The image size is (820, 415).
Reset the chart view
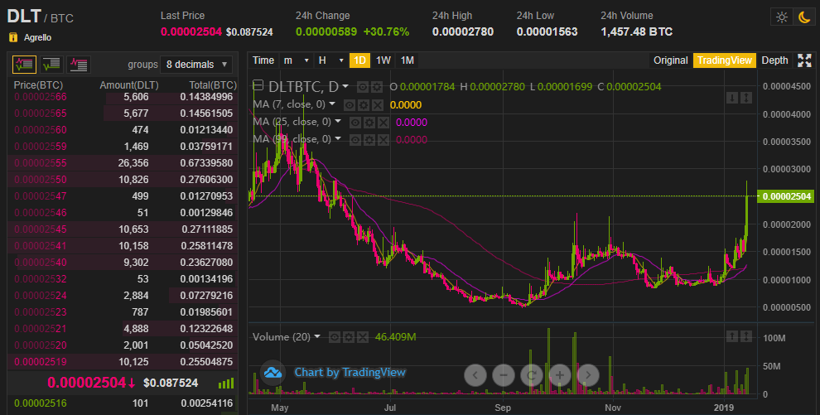click(x=531, y=374)
